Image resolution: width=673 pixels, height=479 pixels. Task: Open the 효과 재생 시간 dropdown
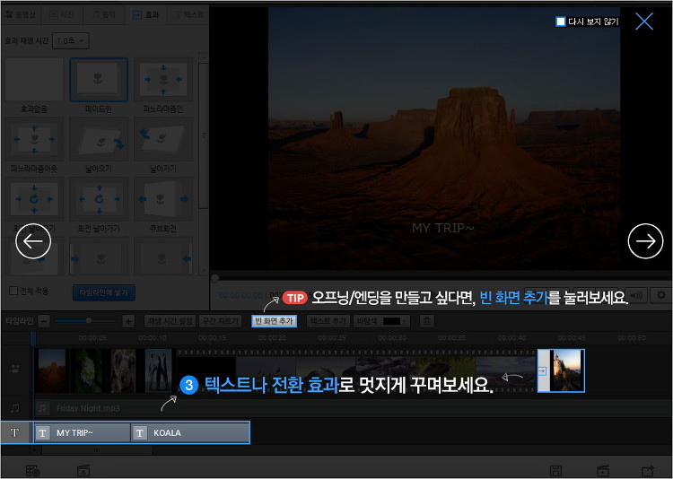(x=70, y=40)
